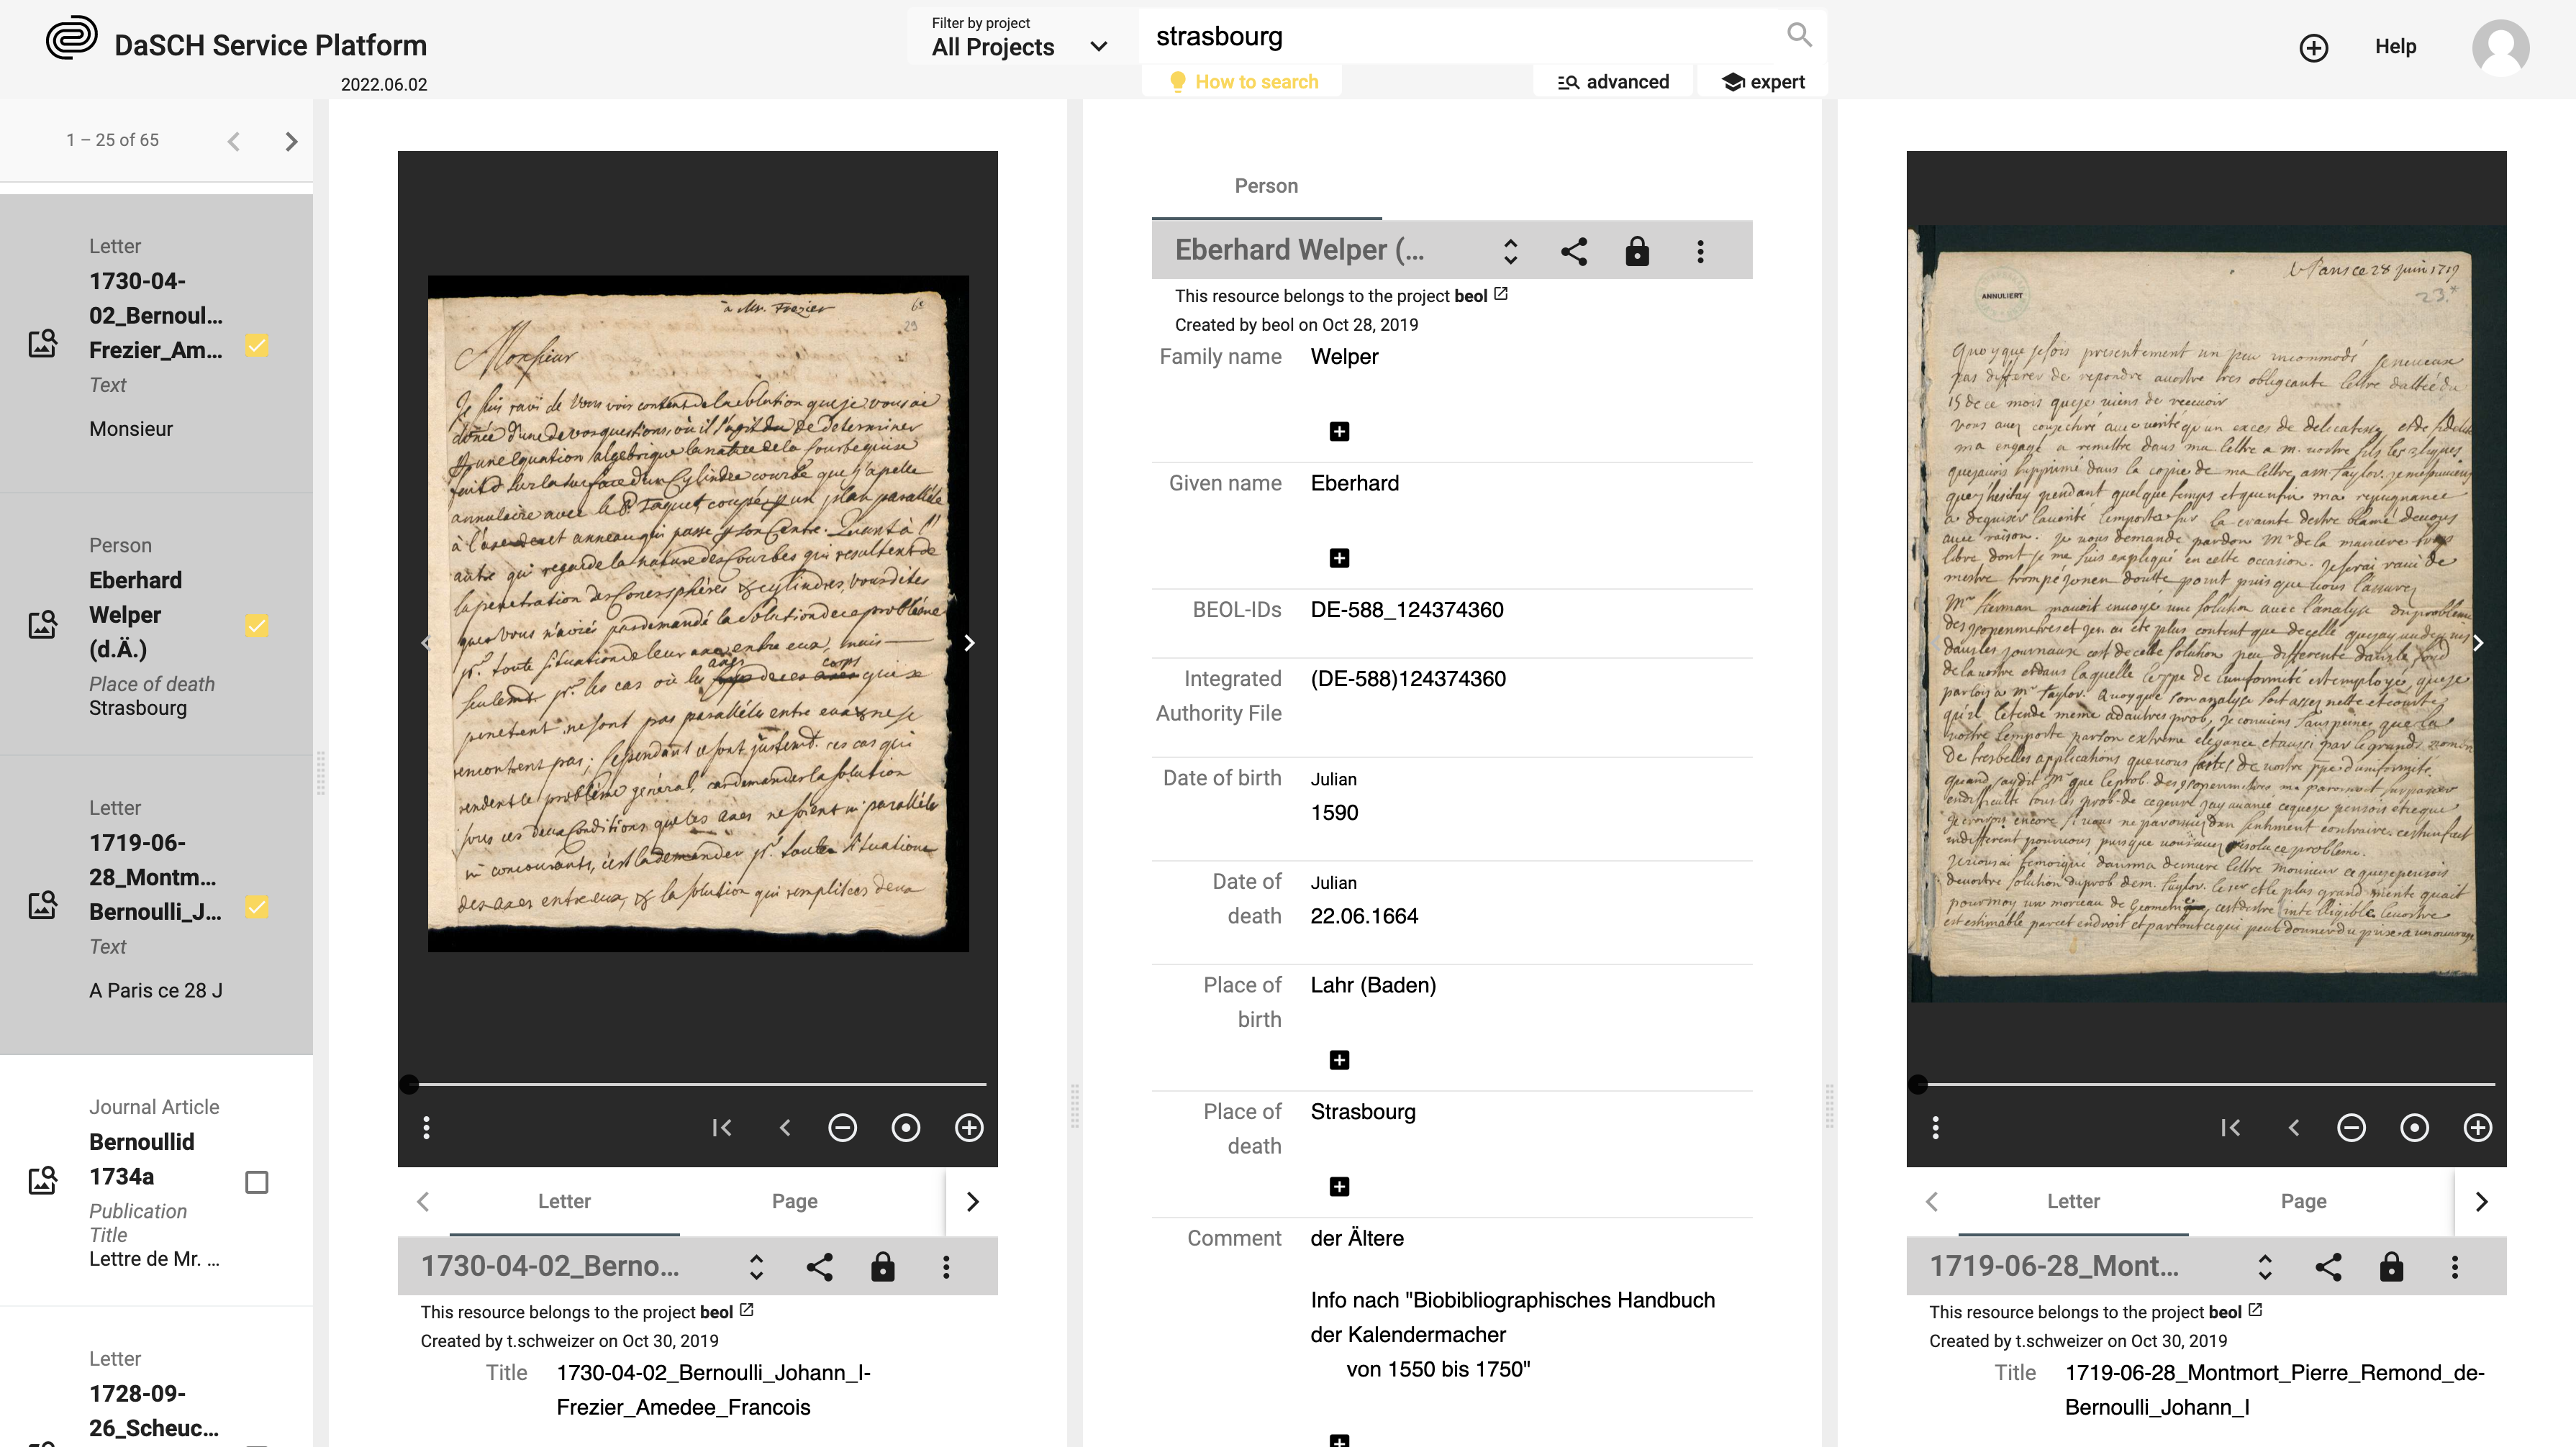Viewport: 2576px width, 1447px height.
Task: Select Letter tab under left viewer
Action: [x=564, y=1201]
